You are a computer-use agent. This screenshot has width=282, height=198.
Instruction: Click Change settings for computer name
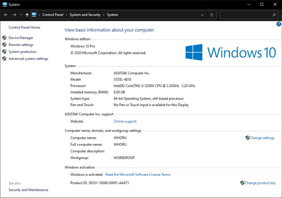point(262,138)
